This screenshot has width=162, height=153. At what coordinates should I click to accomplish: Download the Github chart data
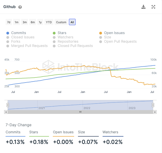[x=143, y=7]
